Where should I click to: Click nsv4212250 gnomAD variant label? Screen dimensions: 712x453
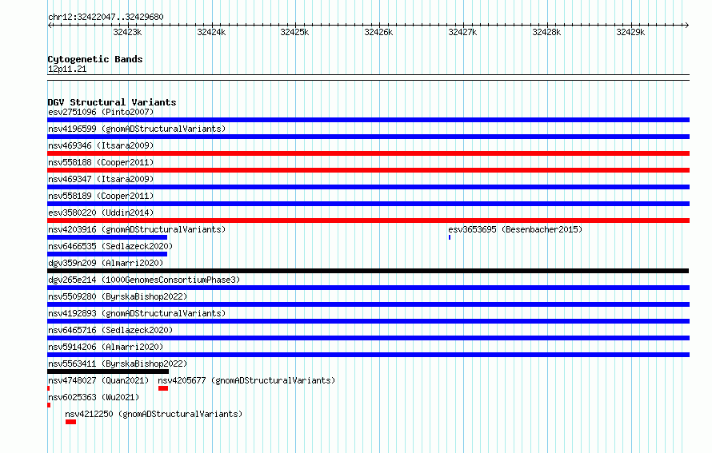154,414
